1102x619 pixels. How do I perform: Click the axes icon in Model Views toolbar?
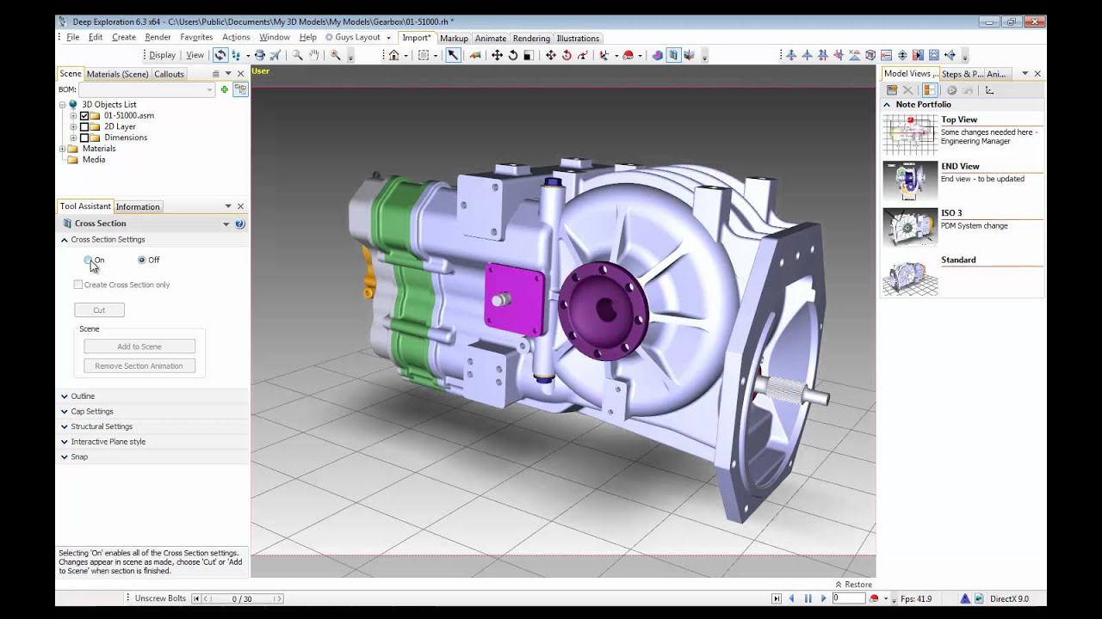[x=989, y=90]
